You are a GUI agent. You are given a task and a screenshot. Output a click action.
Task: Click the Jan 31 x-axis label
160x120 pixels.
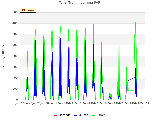[53, 103]
